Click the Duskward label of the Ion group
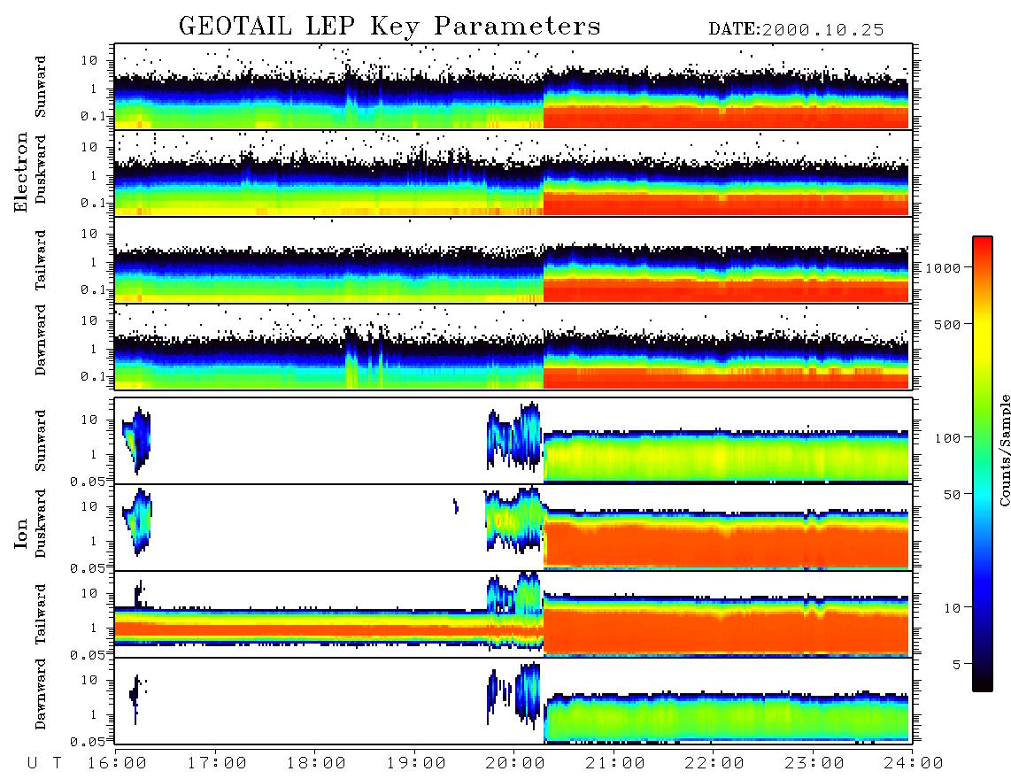The image size is (1011, 779). (x=41, y=524)
